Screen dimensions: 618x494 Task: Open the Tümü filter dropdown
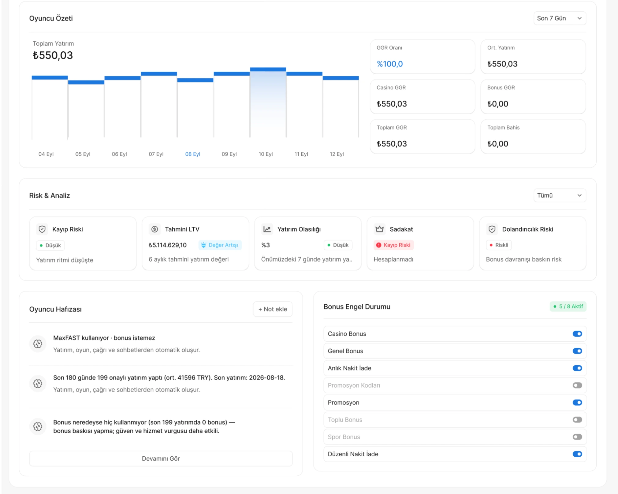tap(560, 195)
